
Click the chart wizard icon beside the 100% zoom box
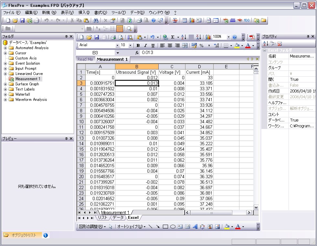click(x=208, y=37)
